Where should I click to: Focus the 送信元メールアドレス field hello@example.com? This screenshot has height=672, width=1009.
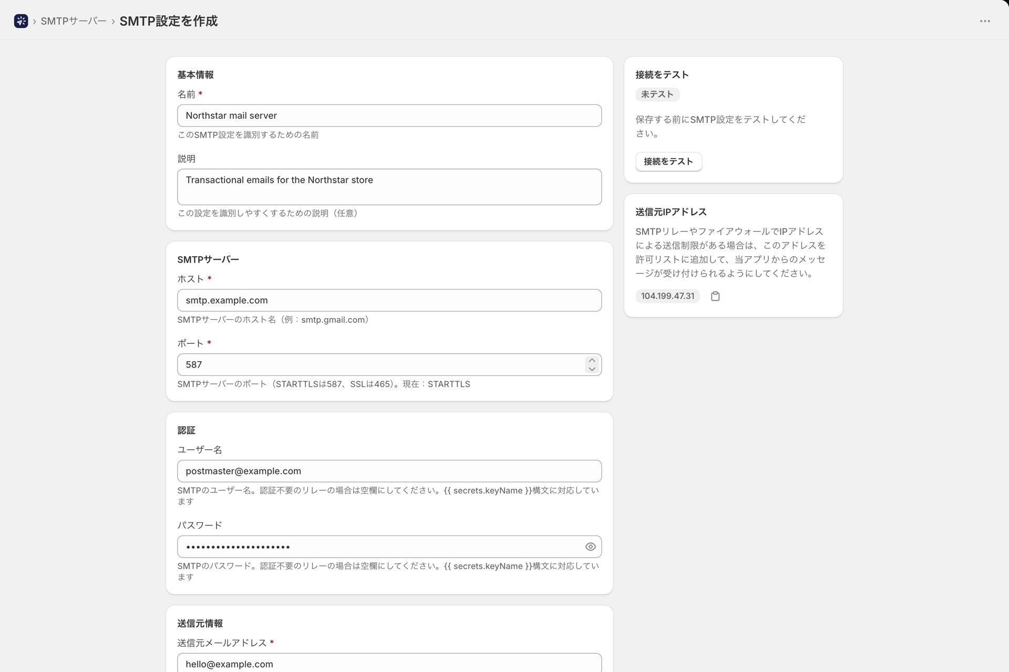(x=389, y=663)
